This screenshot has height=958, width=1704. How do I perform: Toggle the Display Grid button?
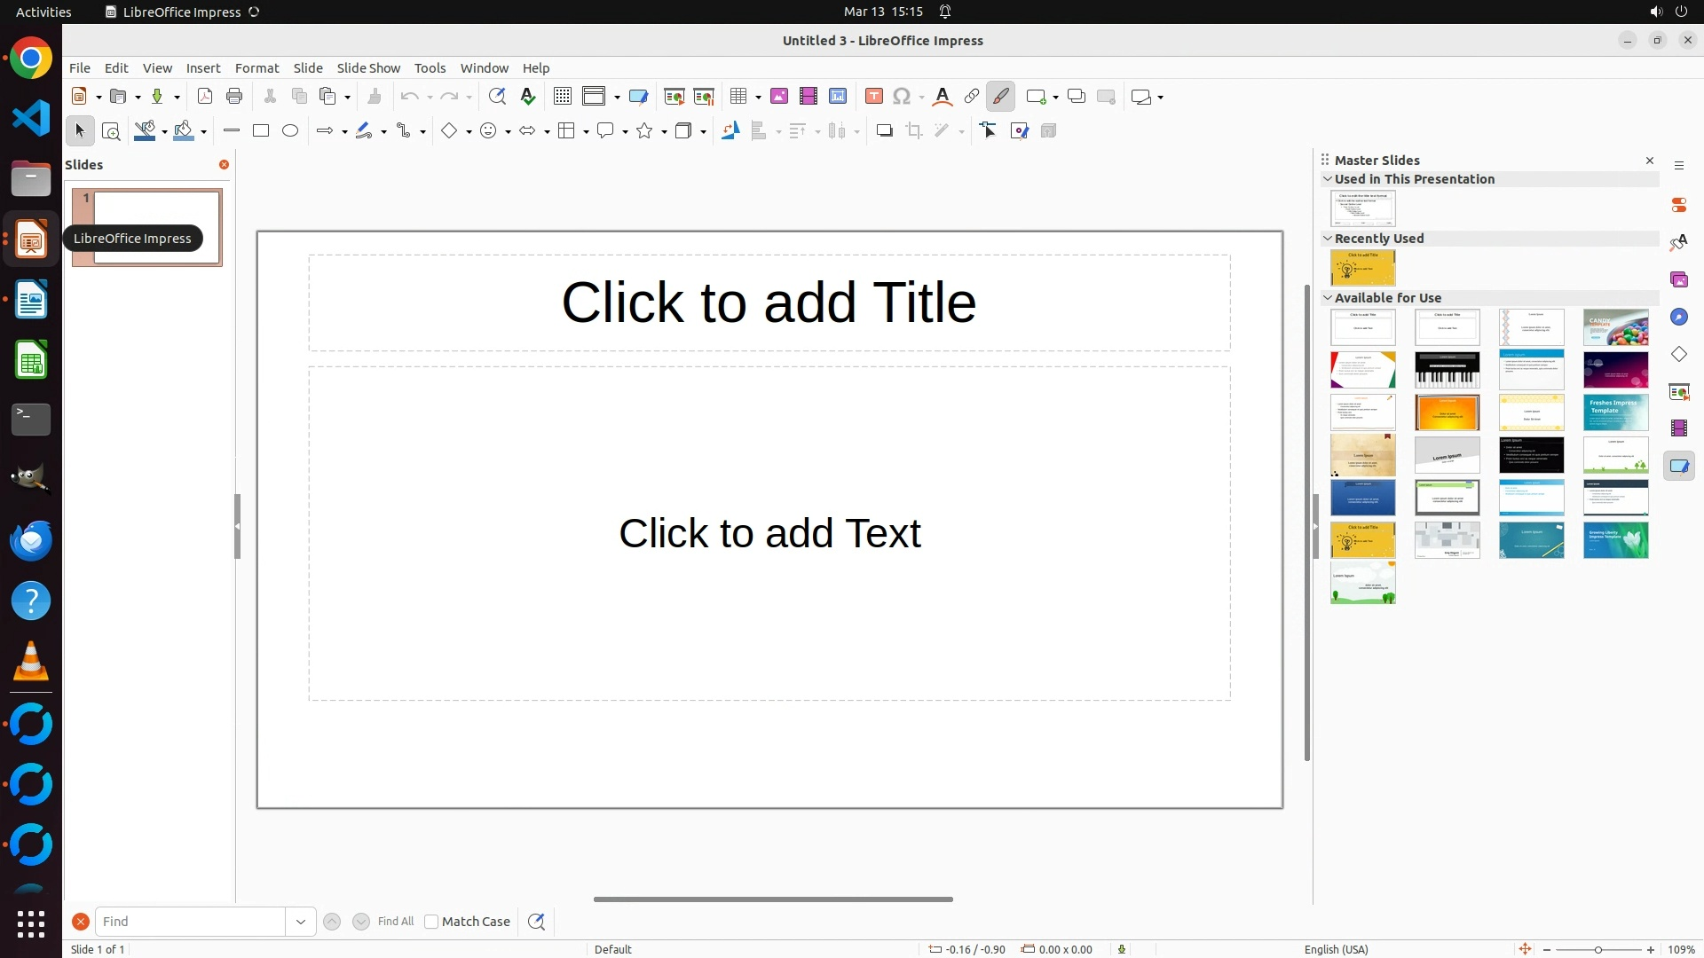[563, 97]
